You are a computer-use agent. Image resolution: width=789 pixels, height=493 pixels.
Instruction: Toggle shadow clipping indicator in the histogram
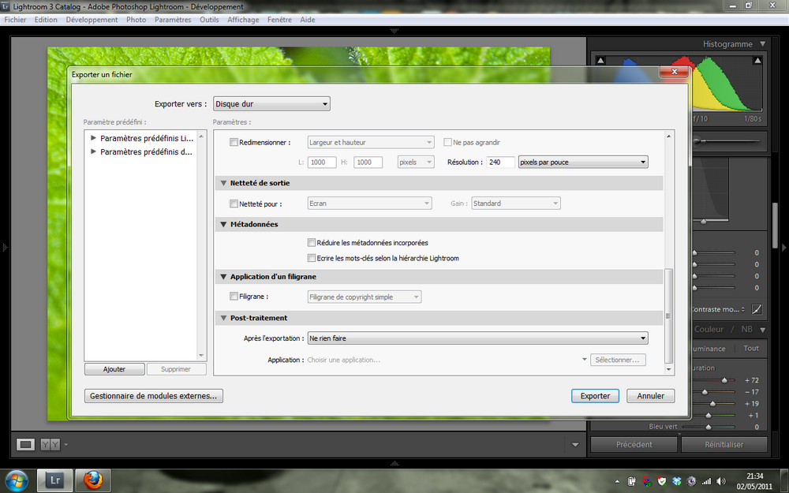point(600,61)
